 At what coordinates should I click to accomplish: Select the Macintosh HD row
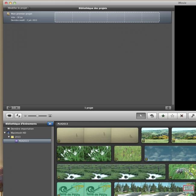27,133
